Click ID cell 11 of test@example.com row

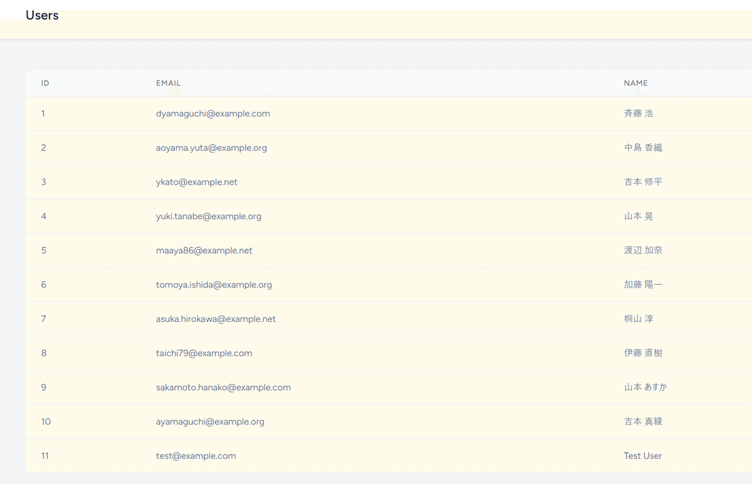pyautogui.click(x=45, y=456)
